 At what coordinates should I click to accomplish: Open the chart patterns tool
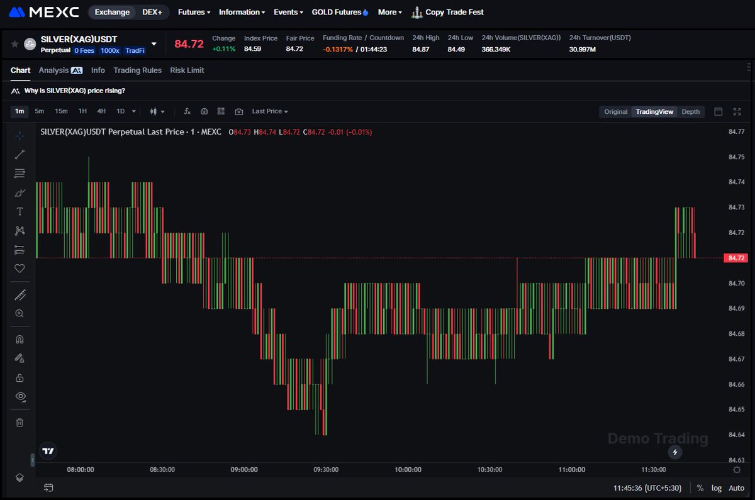coord(20,231)
